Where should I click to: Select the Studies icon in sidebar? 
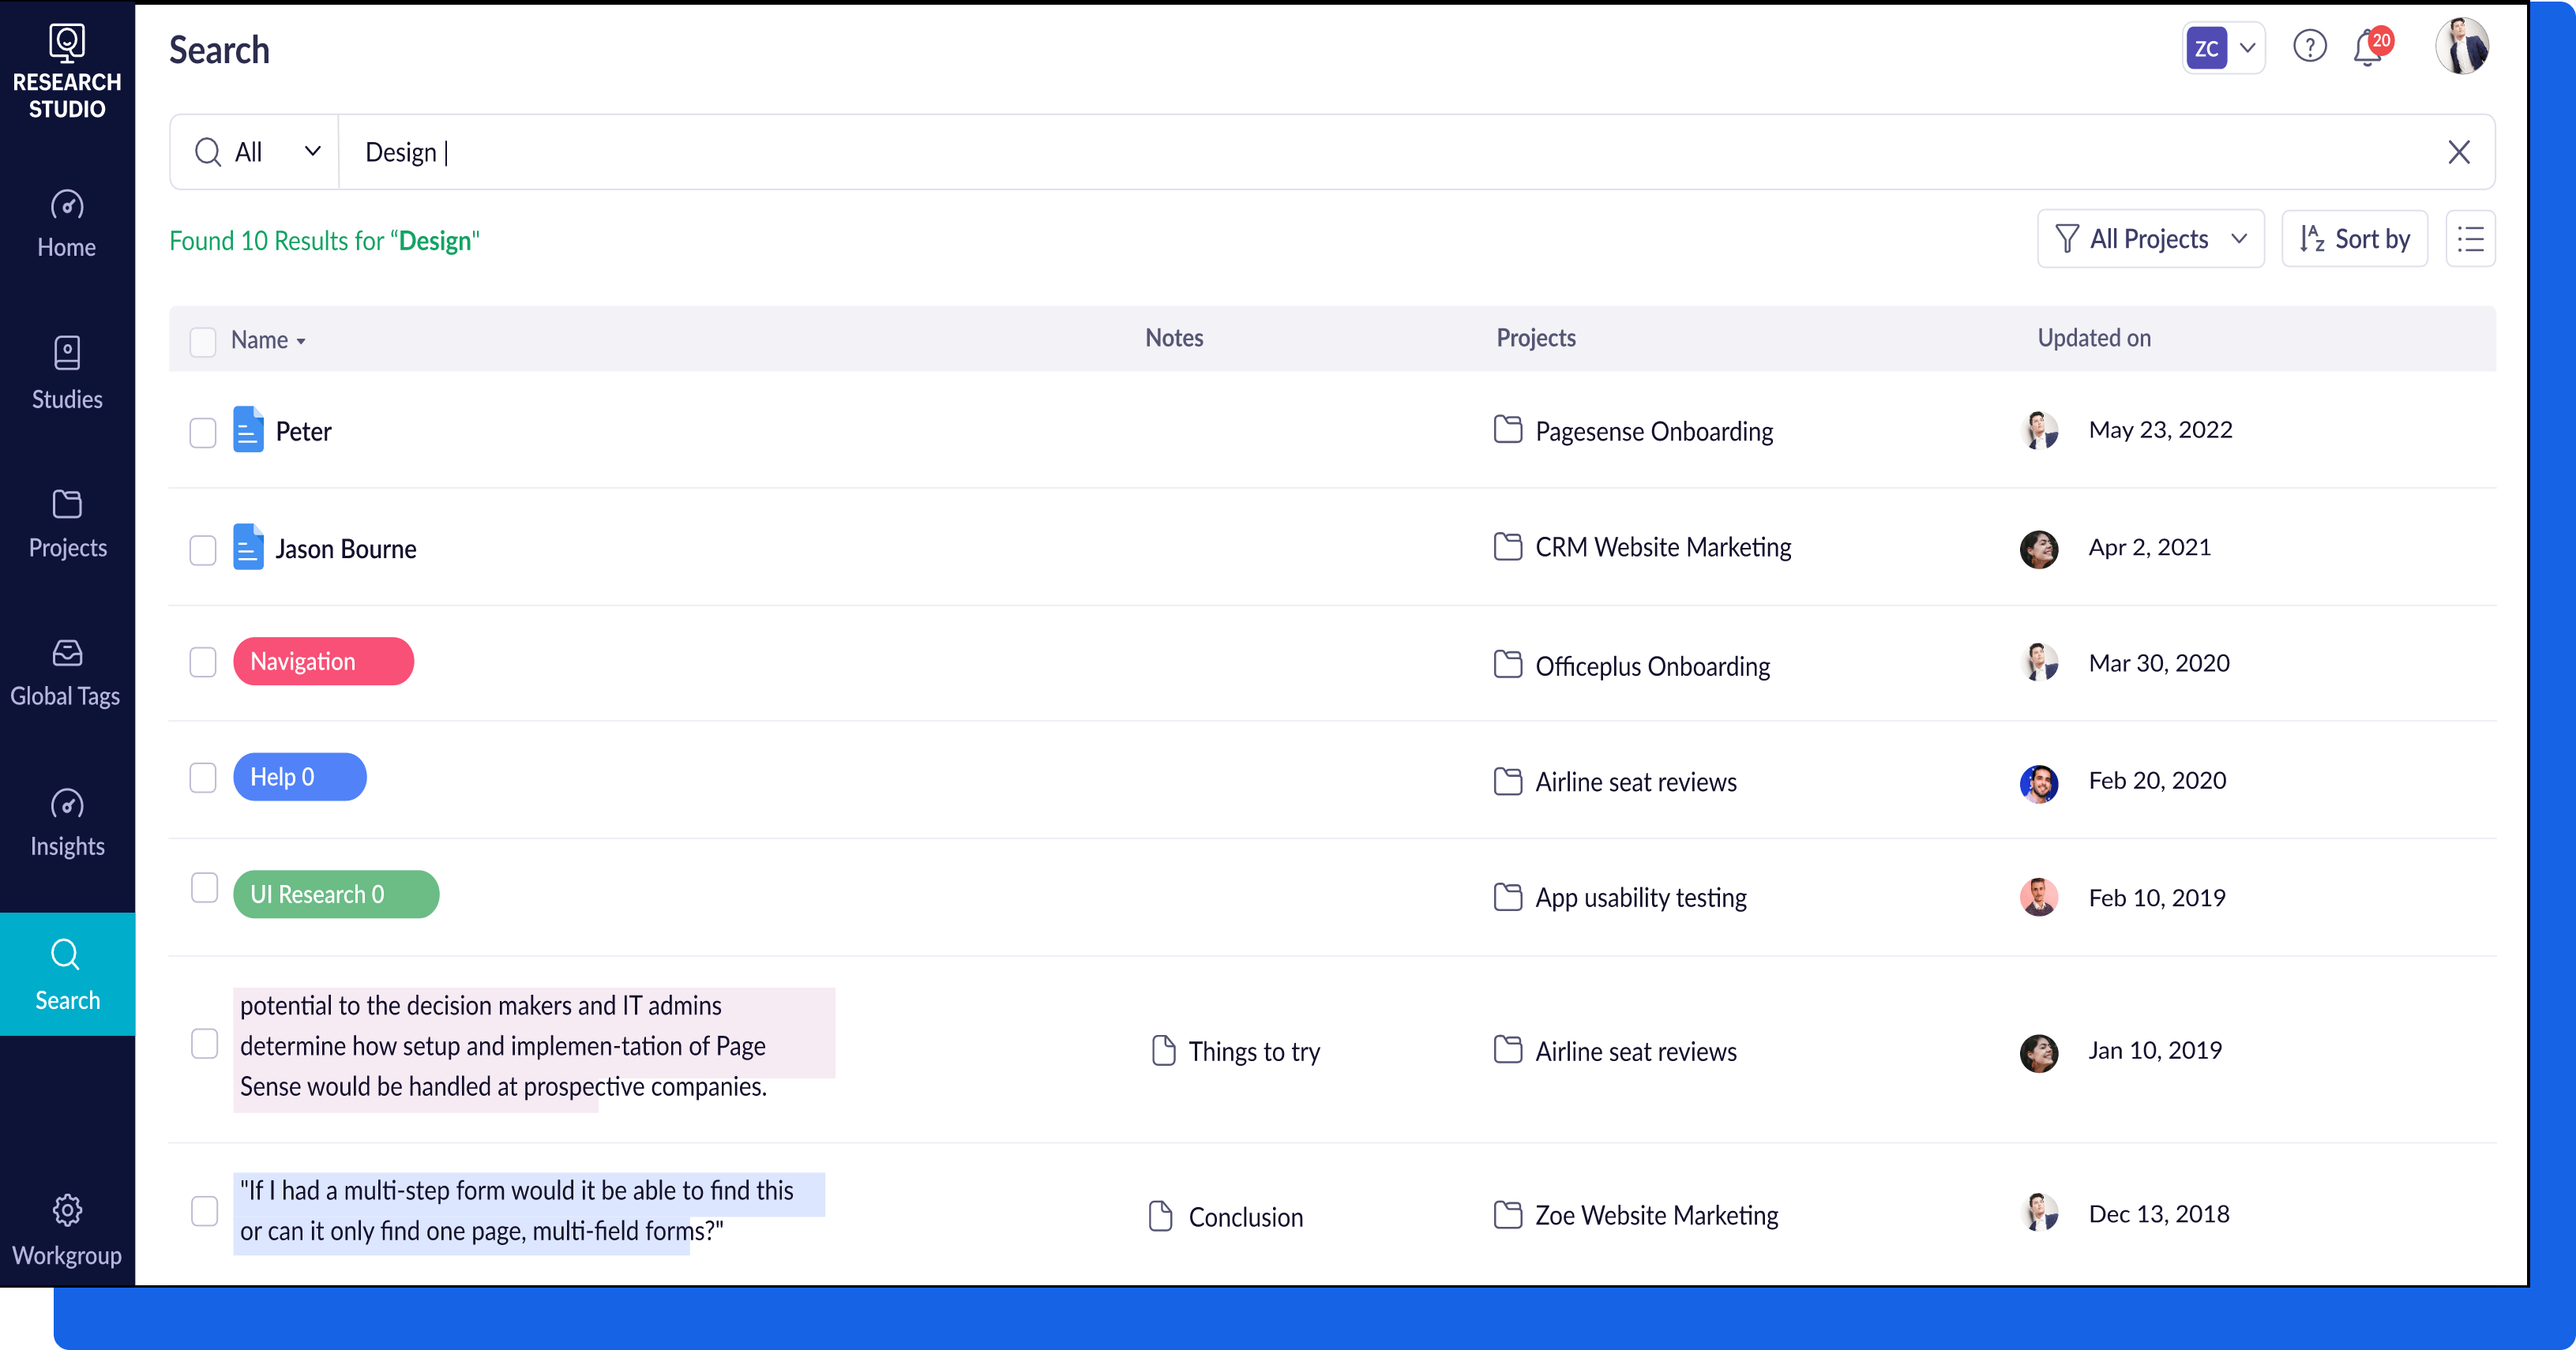tap(66, 372)
